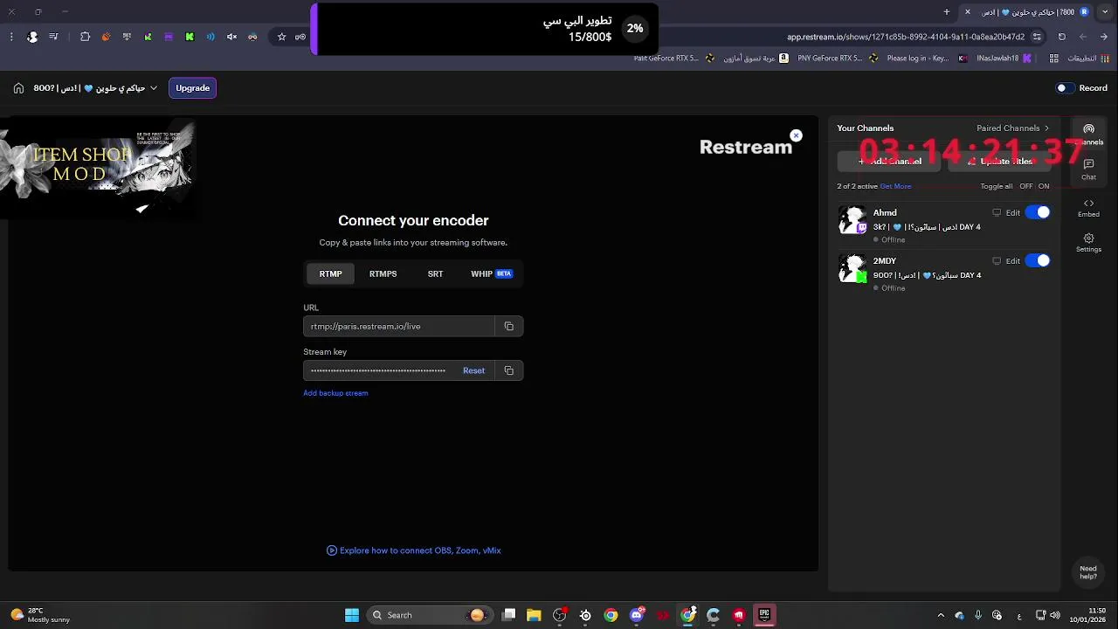Image resolution: width=1118 pixels, height=629 pixels.
Task: Select the RTMP tab
Action: [x=330, y=273]
